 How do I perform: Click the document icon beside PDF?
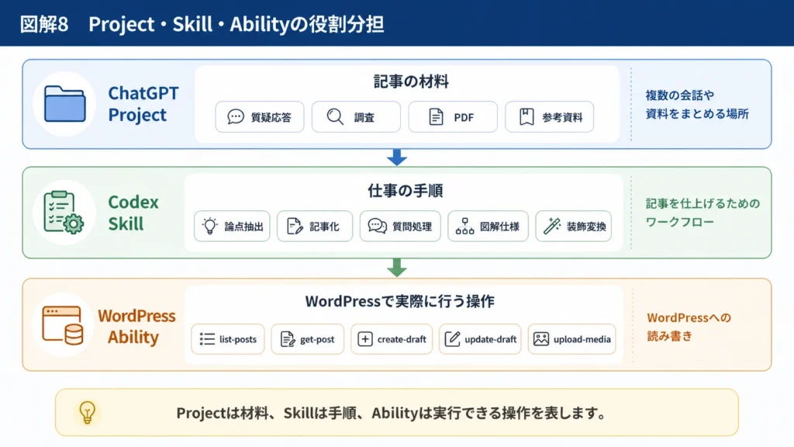pyautogui.click(x=436, y=116)
